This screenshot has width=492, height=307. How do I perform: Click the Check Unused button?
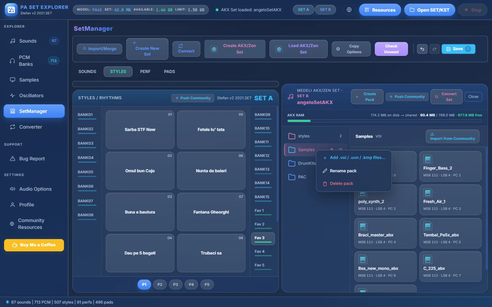click(x=391, y=49)
